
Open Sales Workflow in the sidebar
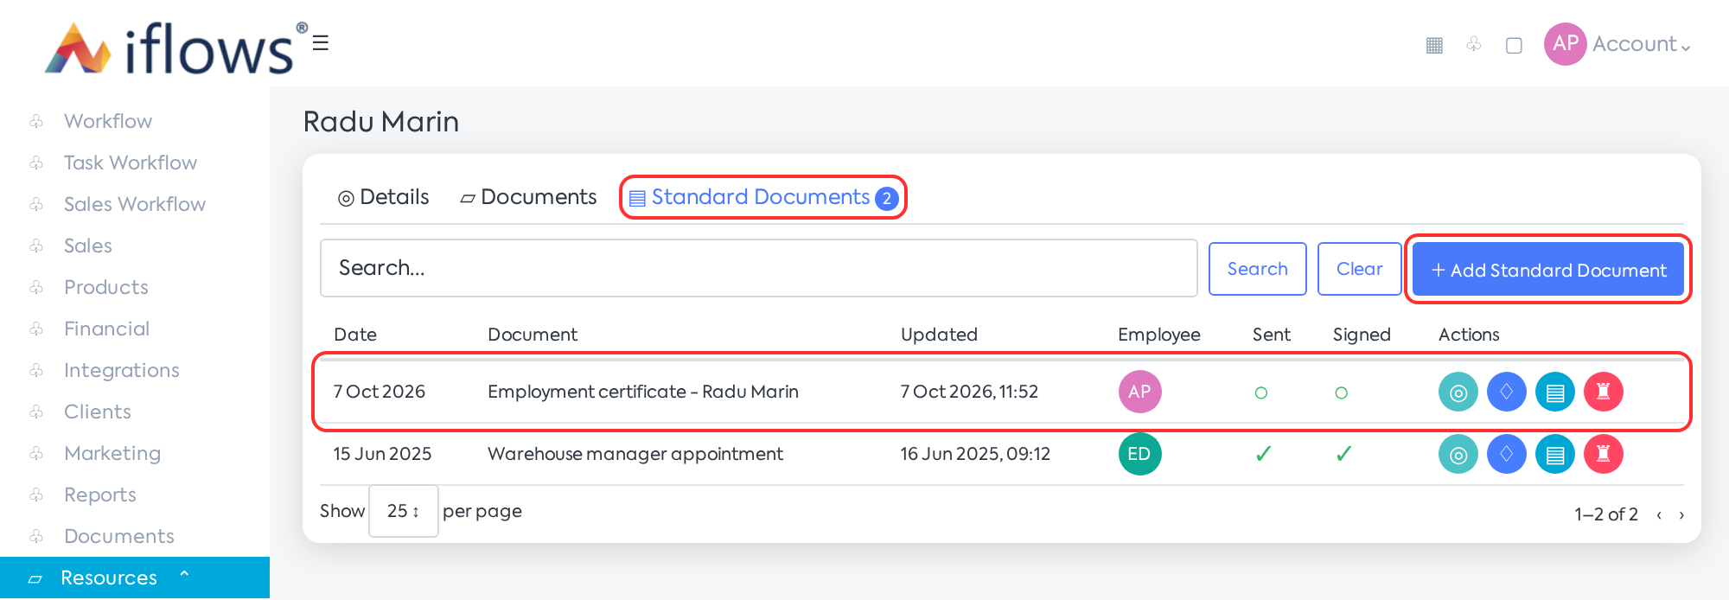(x=135, y=204)
